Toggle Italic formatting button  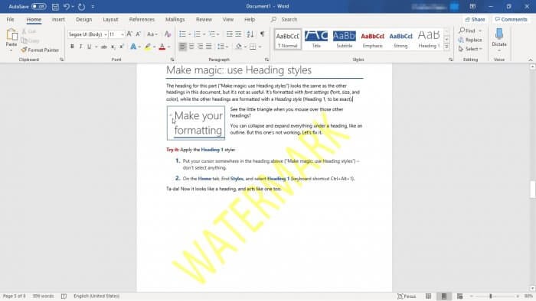[80, 47]
